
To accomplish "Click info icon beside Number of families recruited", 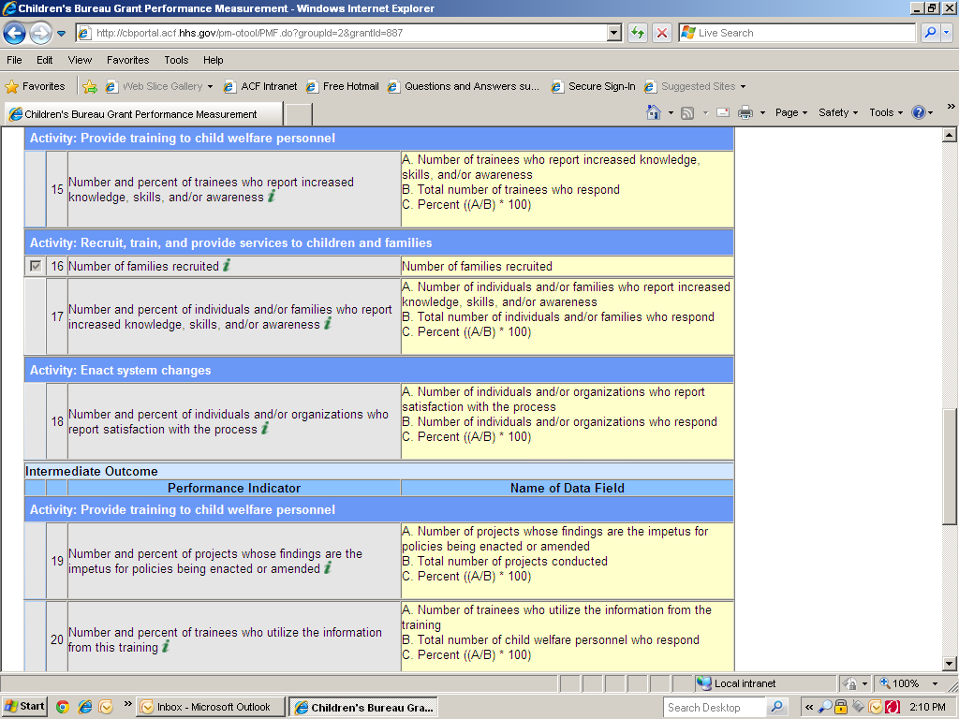I will (227, 266).
